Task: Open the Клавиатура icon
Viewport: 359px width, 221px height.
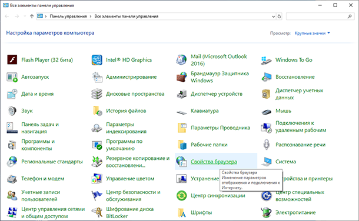Action: click(182, 112)
